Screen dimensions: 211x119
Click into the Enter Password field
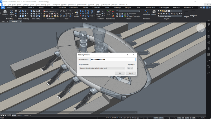point(113,59)
